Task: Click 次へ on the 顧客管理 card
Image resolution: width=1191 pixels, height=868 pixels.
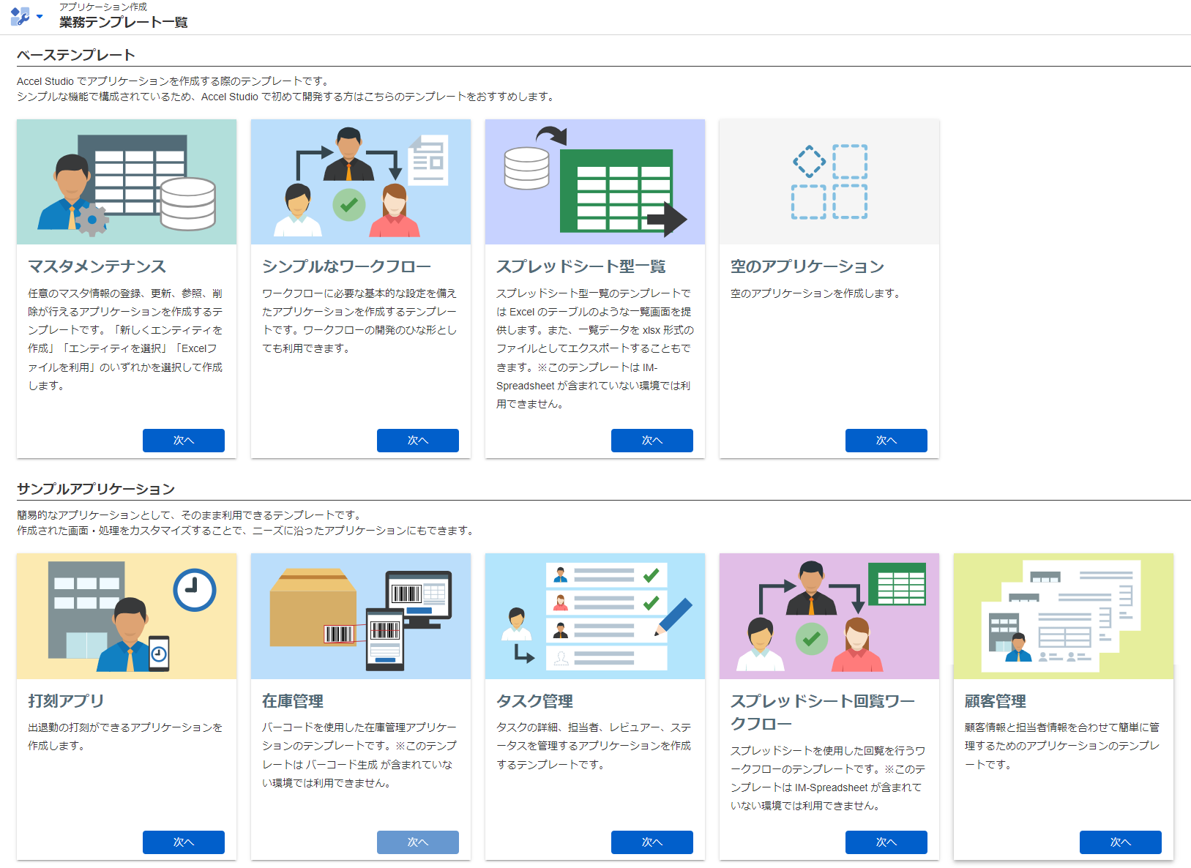Action: 1121,842
